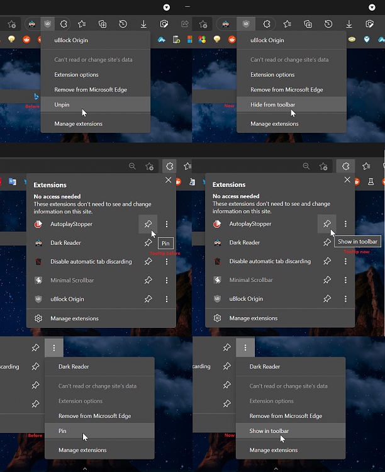Click zoom magnifier icon in Pin tooltip panel toolbar
The width and height of the screenshot is (385, 472).
[x=132, y=166]
